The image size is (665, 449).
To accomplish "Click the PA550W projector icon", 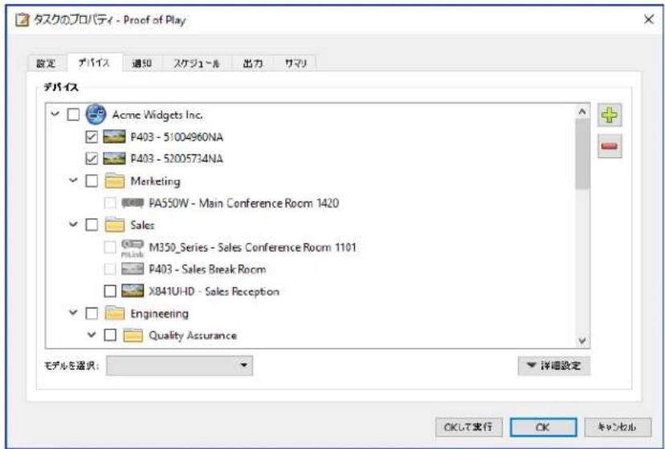I will [x=133, y=203].
